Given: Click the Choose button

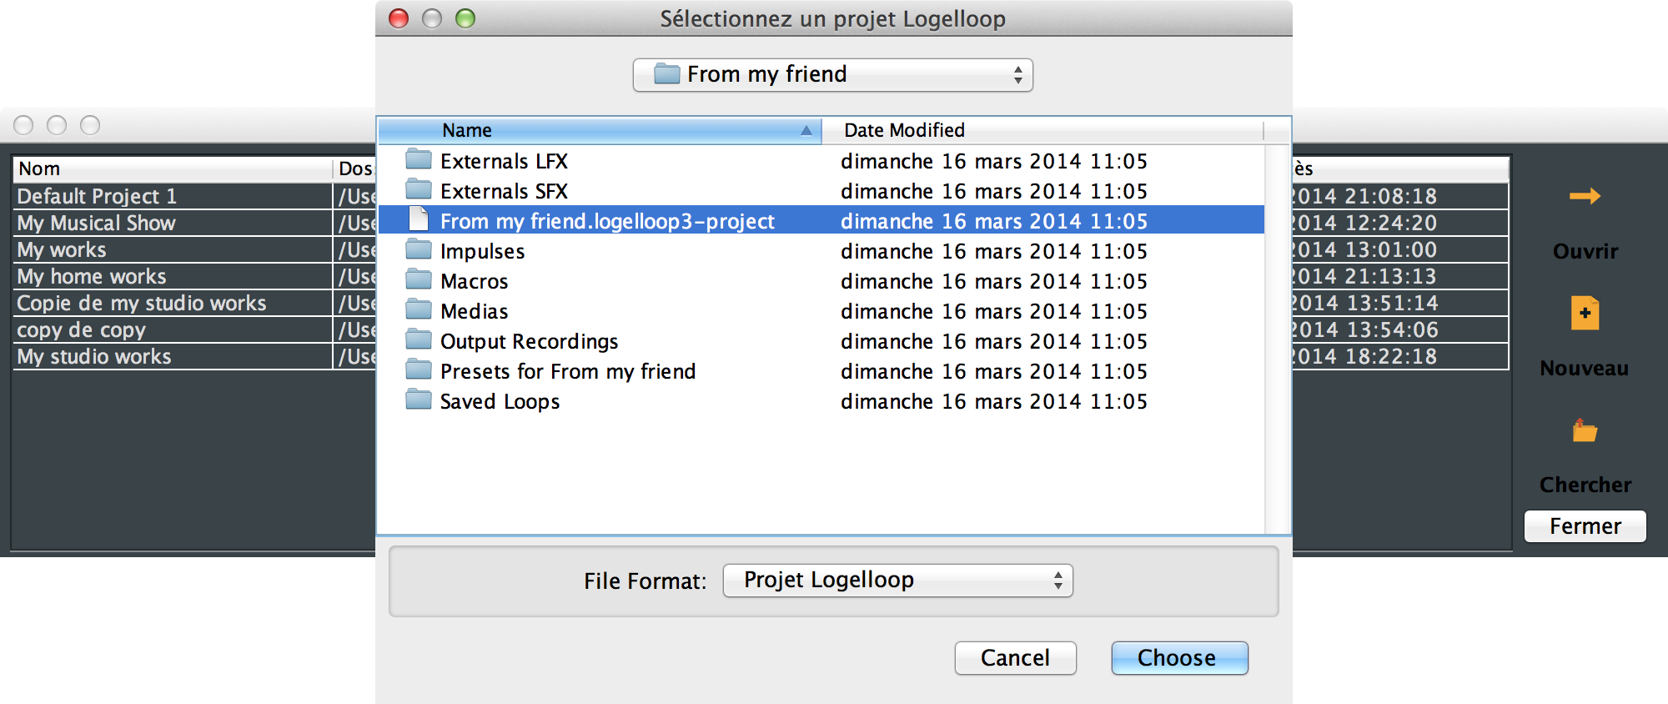Looking at the screenshot, I should pyautogui.click(x=1179, y=658).
